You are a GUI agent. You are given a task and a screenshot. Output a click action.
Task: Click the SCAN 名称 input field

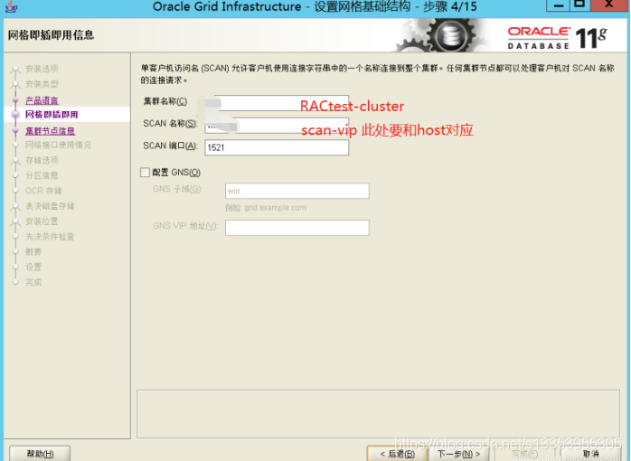(277, 126)
